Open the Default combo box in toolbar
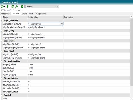Screen dimensions: 133x100 tap(42, 7)
